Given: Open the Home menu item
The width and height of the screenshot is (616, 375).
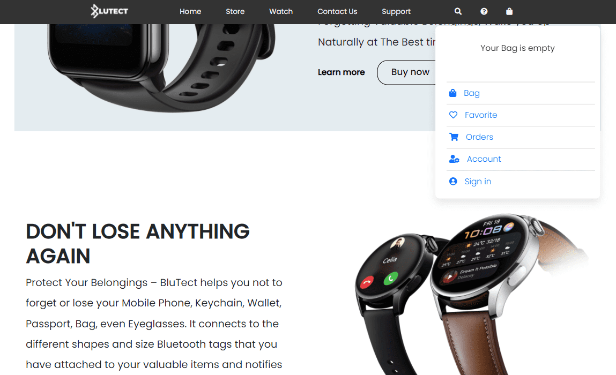Looking at the screenshot, I should click(190, 11).
